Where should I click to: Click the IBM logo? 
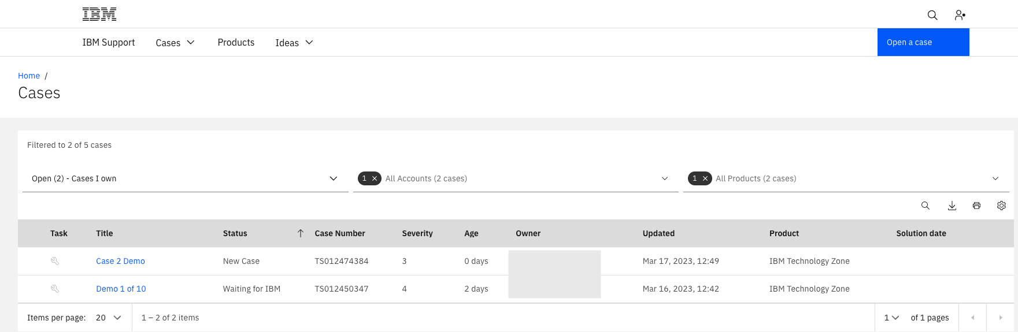tap(99, 14)
